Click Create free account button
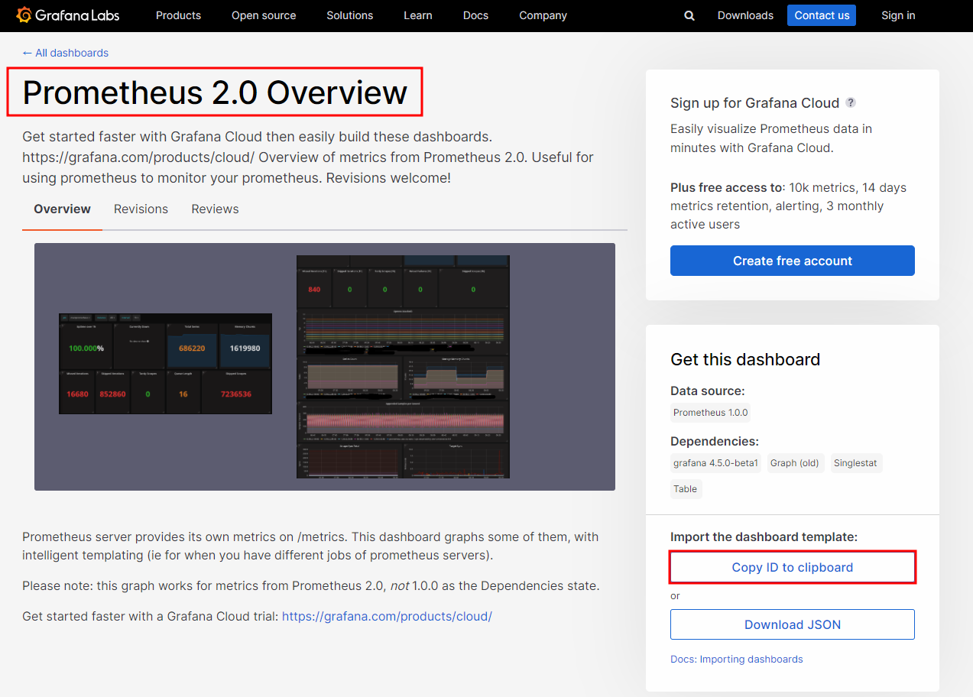The image size is (973, 697). click(793, 261)
